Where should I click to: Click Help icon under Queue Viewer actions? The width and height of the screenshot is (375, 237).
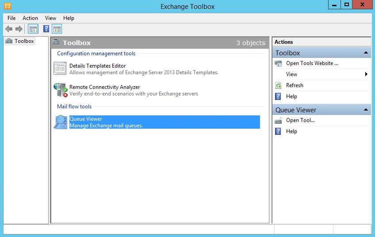point(278,131)
